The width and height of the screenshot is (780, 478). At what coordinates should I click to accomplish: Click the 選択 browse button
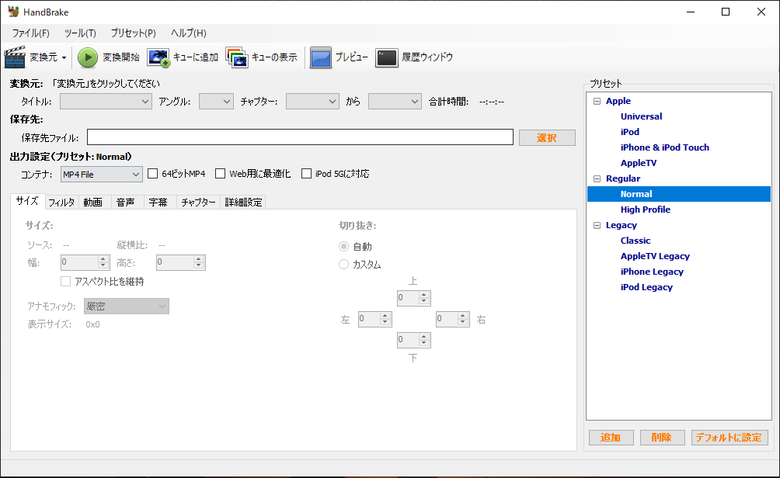[x=547, y=137]
